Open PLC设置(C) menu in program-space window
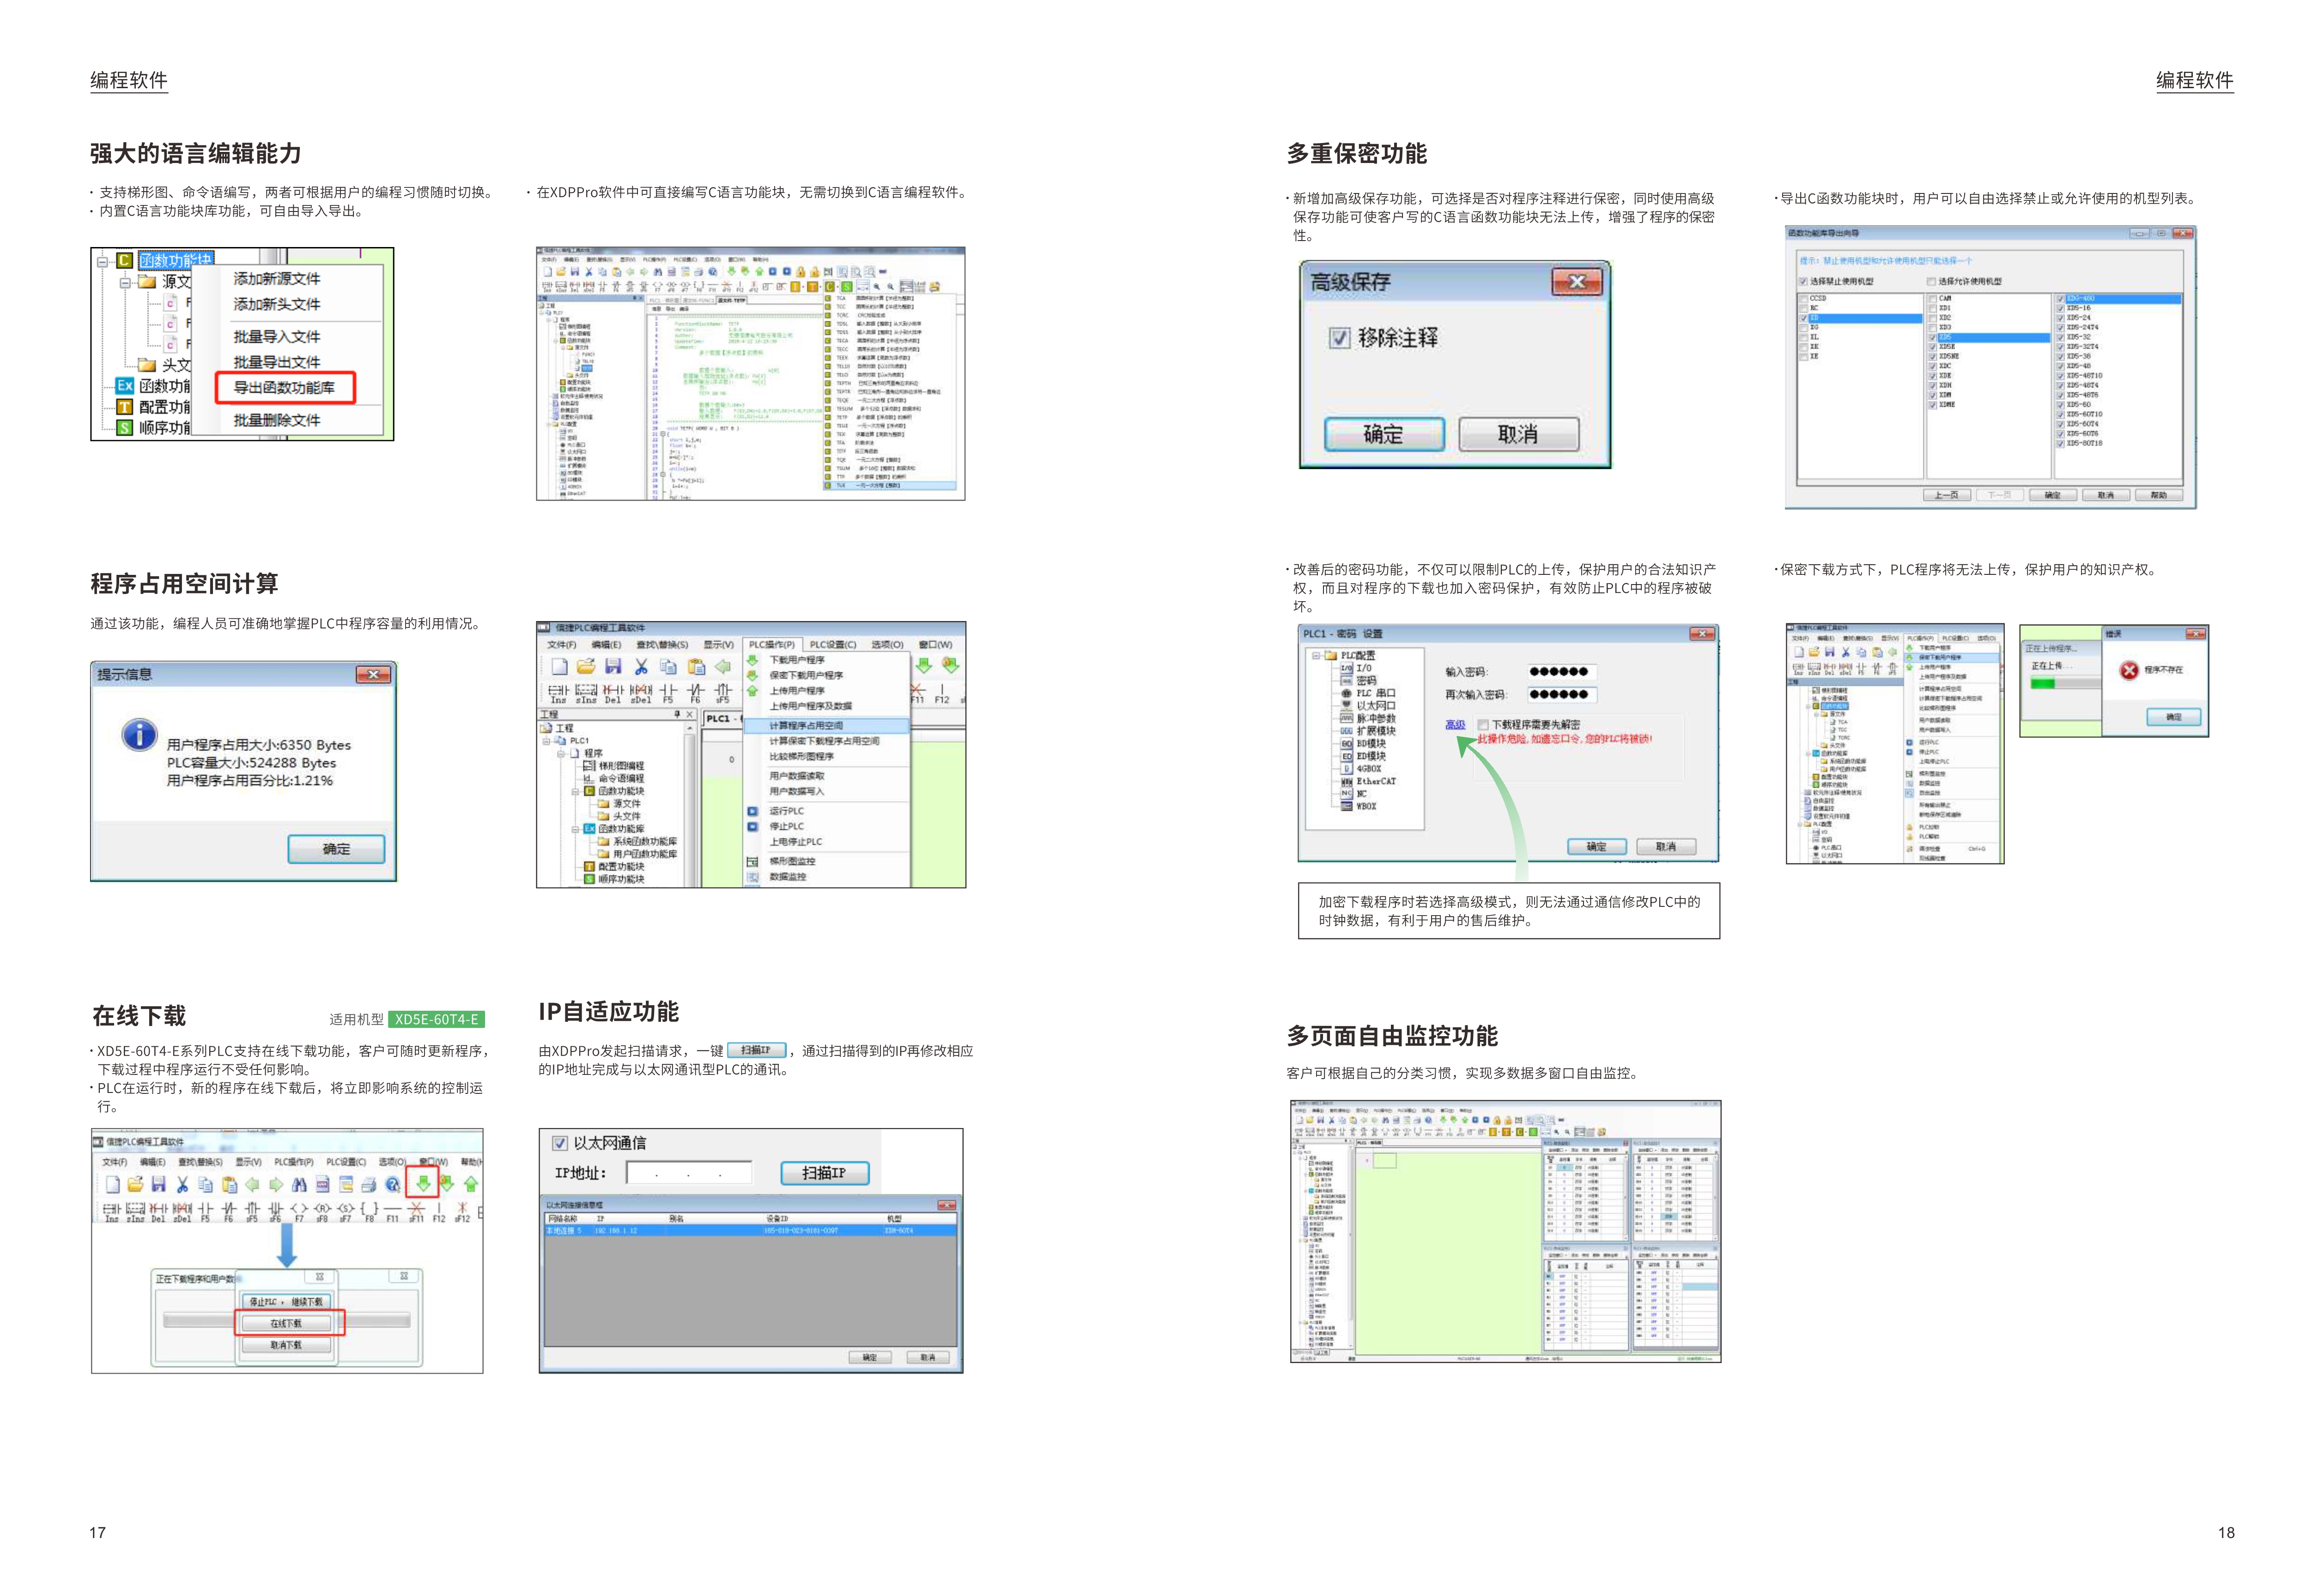The height and width of the screenshot is (1587, 2324). (x=833, y=645)
